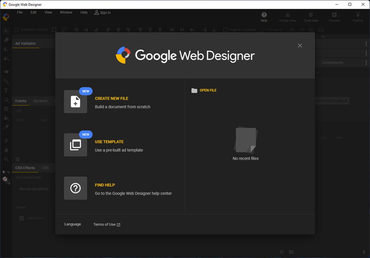370x258 pixels.
Task: Close the Google Web Designer welcome dialog
Action: [x=300, y=46]
